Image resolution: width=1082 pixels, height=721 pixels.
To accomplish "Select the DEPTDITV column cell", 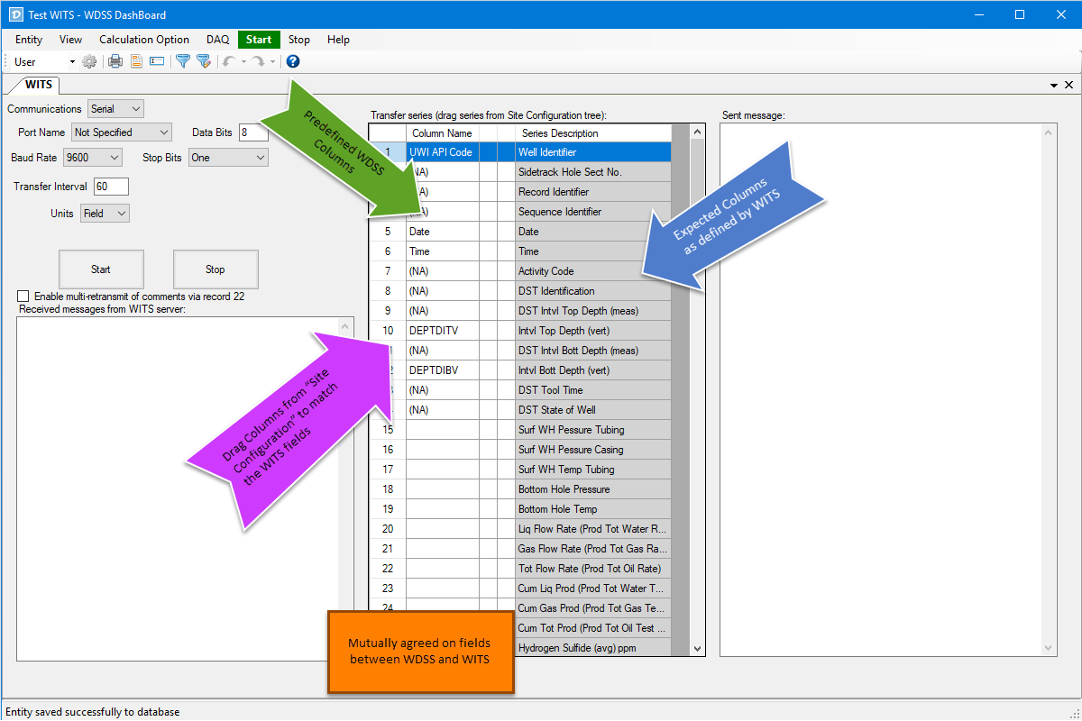I will 442,331.
